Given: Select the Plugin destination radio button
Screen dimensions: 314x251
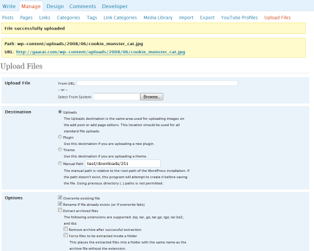Looking at the screenshot, I should [x=60, y=137].
